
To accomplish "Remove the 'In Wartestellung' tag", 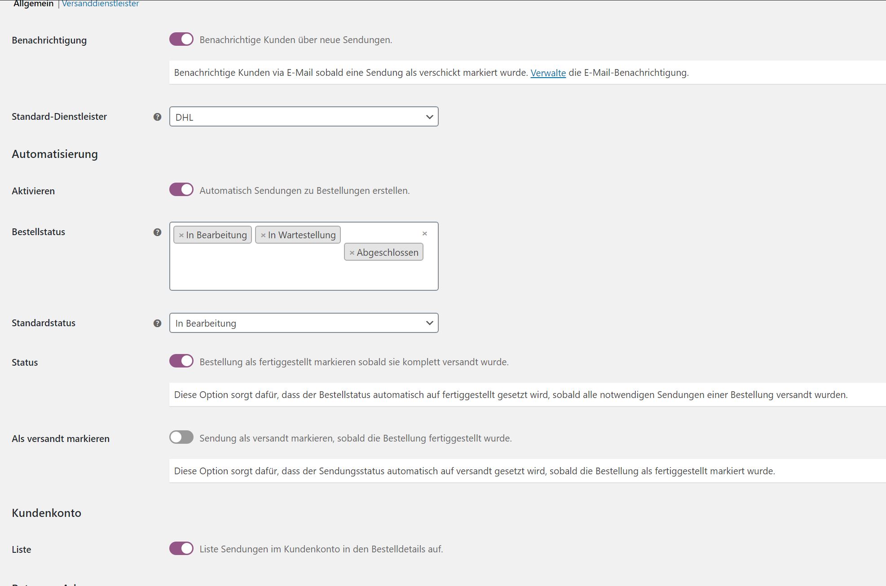I will pos(263,235).
